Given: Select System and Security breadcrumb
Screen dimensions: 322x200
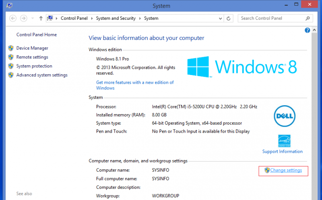Looking at the screenshot, I should point(116,18).
